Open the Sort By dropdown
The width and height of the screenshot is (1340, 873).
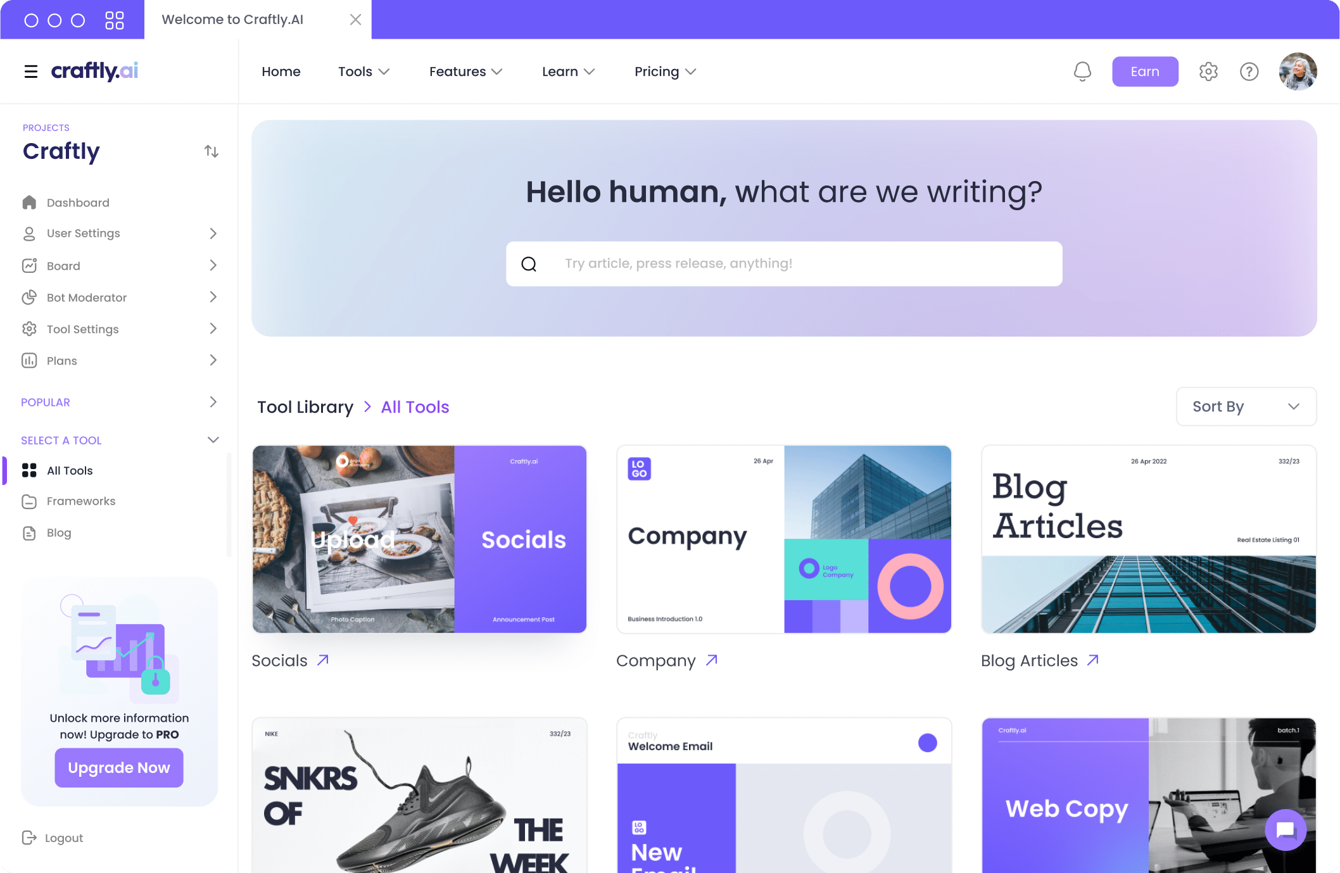coord(1246,406)
